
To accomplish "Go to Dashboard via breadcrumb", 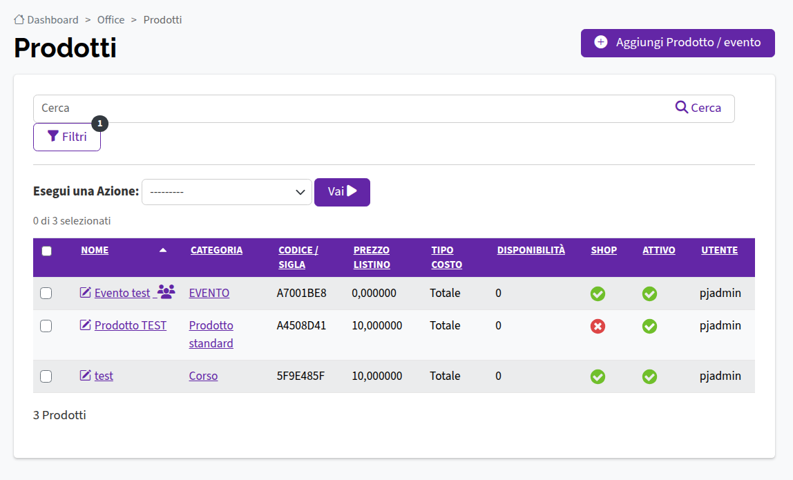I will (x=52, y=20).
